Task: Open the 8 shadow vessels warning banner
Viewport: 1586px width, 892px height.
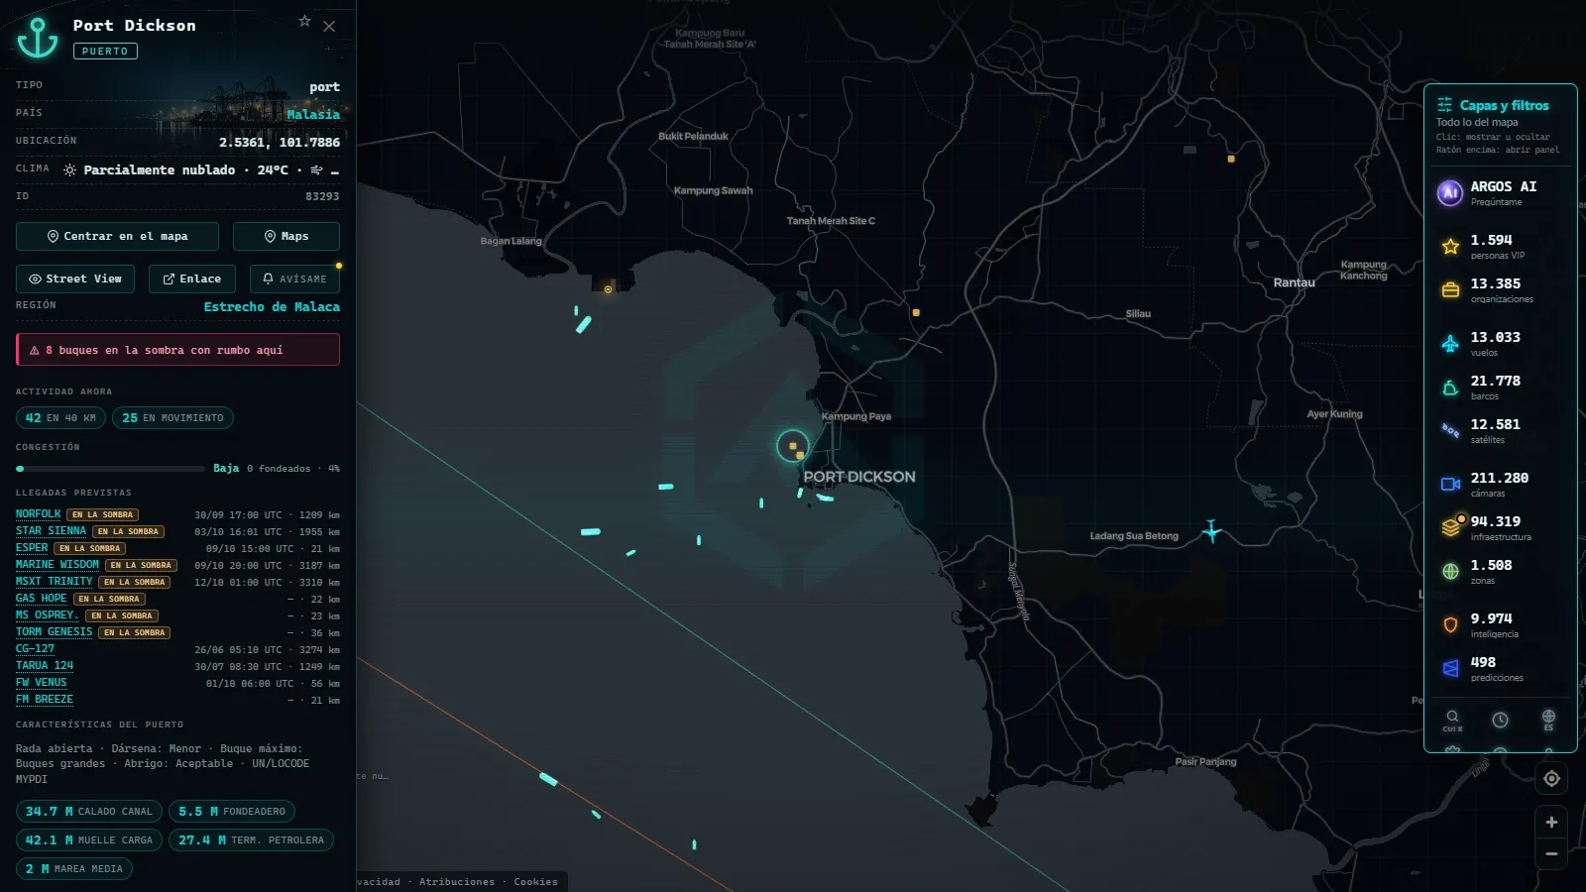Action: [177, 350]
